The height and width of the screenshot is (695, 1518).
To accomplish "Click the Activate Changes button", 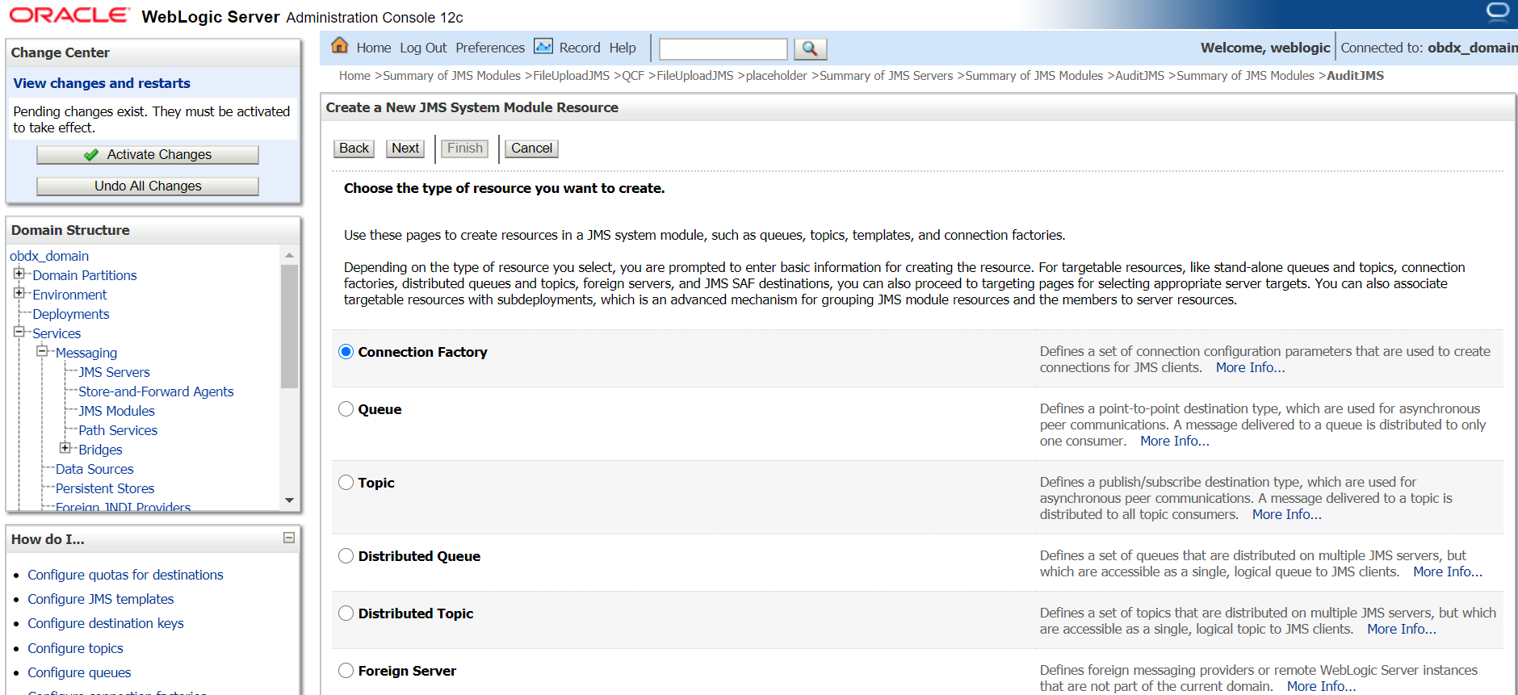I will pos(148,155).
